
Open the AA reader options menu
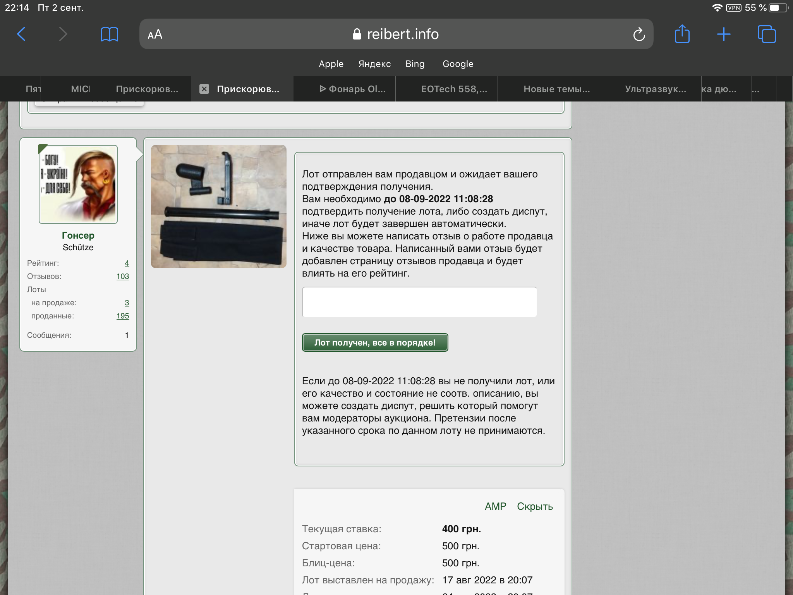click(155, 34)
